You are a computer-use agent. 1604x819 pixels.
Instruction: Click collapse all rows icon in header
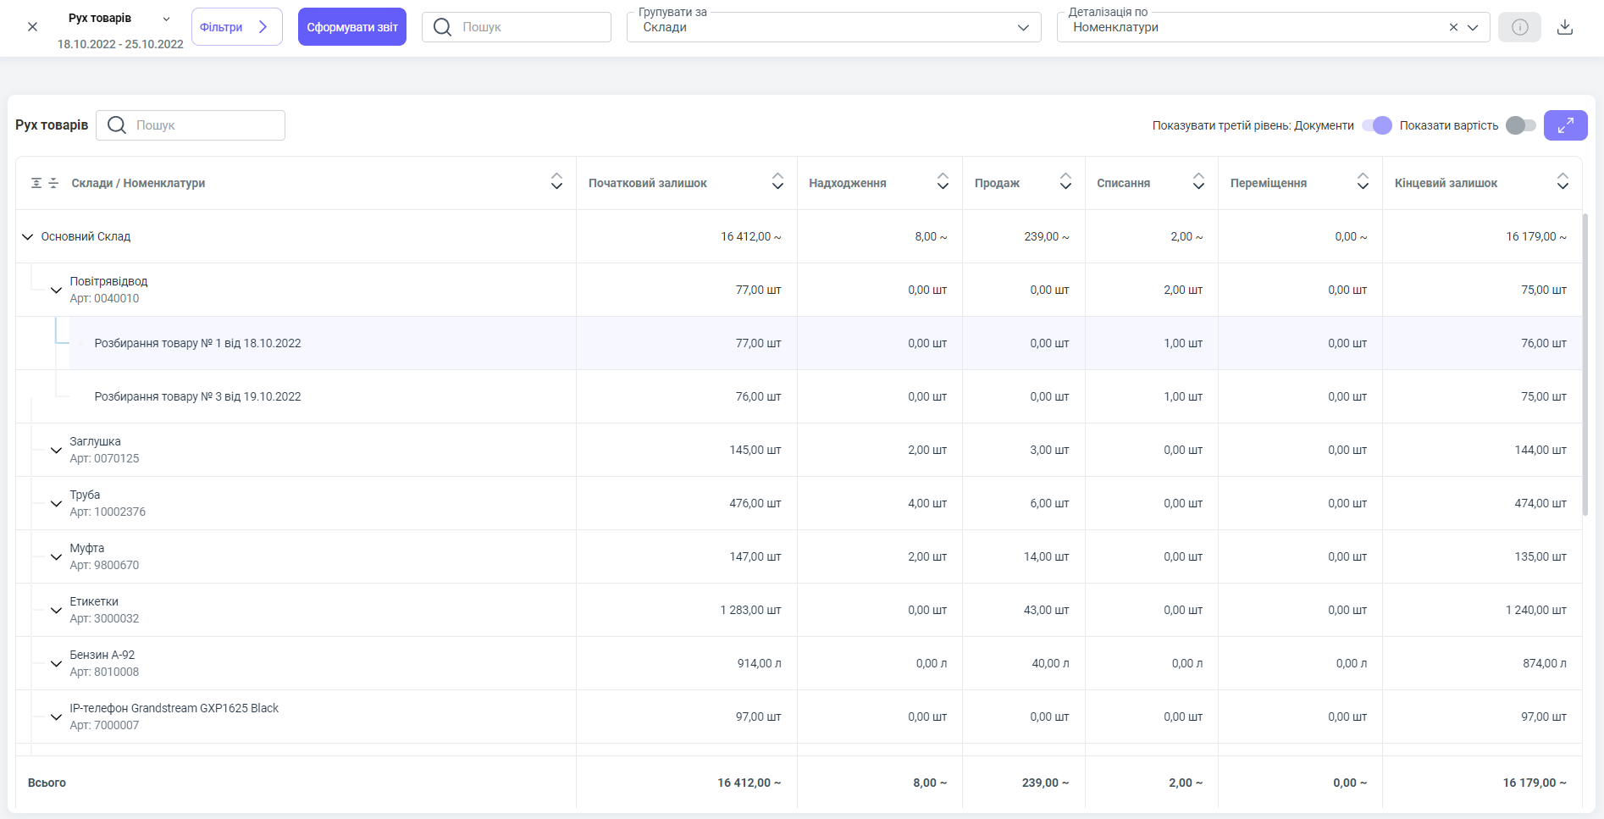[x=53, y=183]
